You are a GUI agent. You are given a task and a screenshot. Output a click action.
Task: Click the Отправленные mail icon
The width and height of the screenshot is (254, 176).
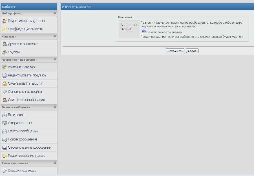[5, 123]
